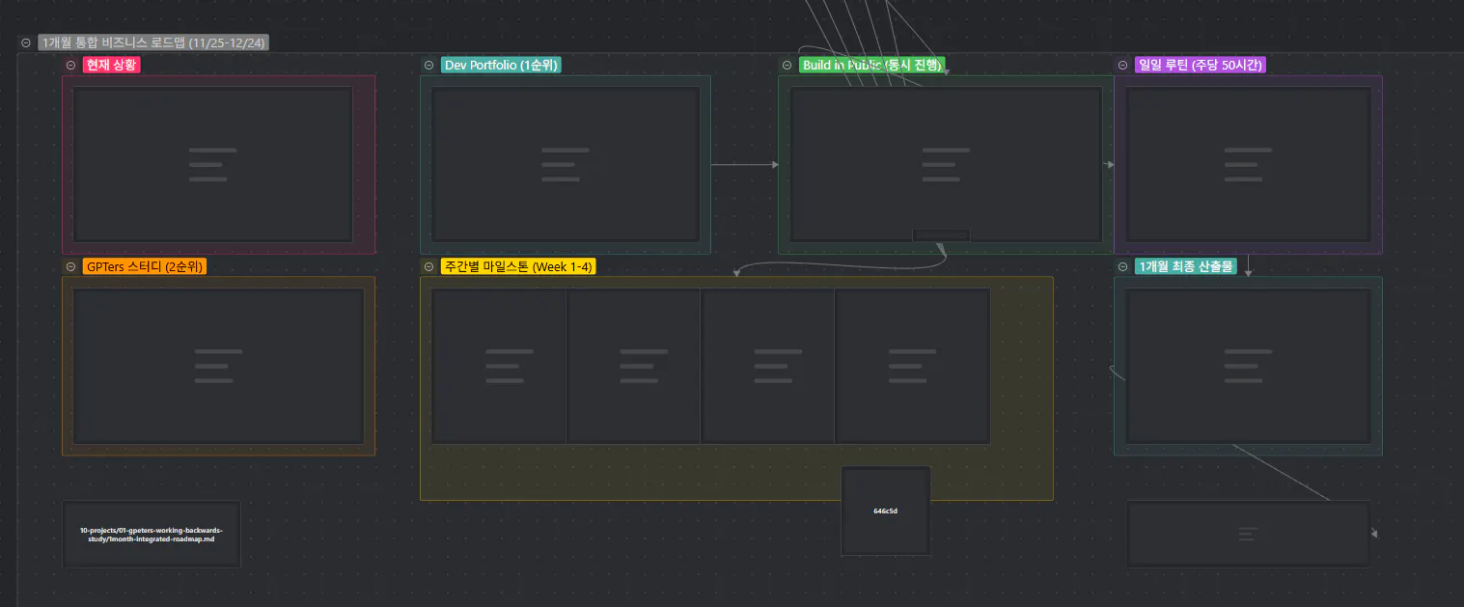Collapse the 일일 루틴 group
Viewport: 1464px width, 607px height.
(x=1122, y=65)
